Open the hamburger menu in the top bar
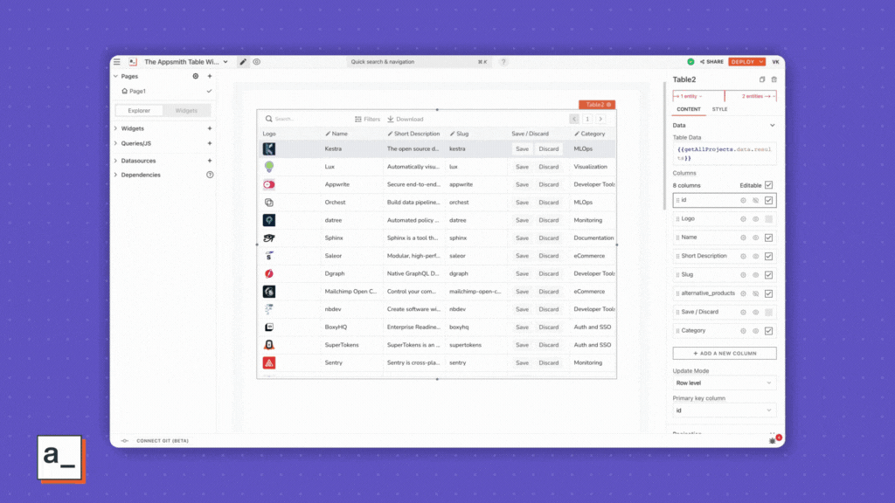Image resolution: width=895 pixels, height=503 pixels. [117, 62]
